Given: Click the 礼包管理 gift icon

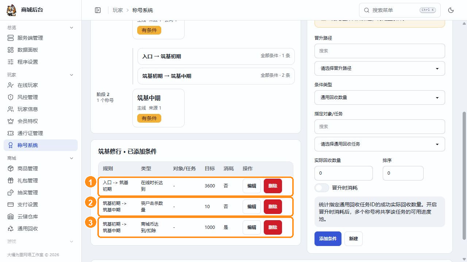Looking at the screenshot, I should [x=11, y=180].
